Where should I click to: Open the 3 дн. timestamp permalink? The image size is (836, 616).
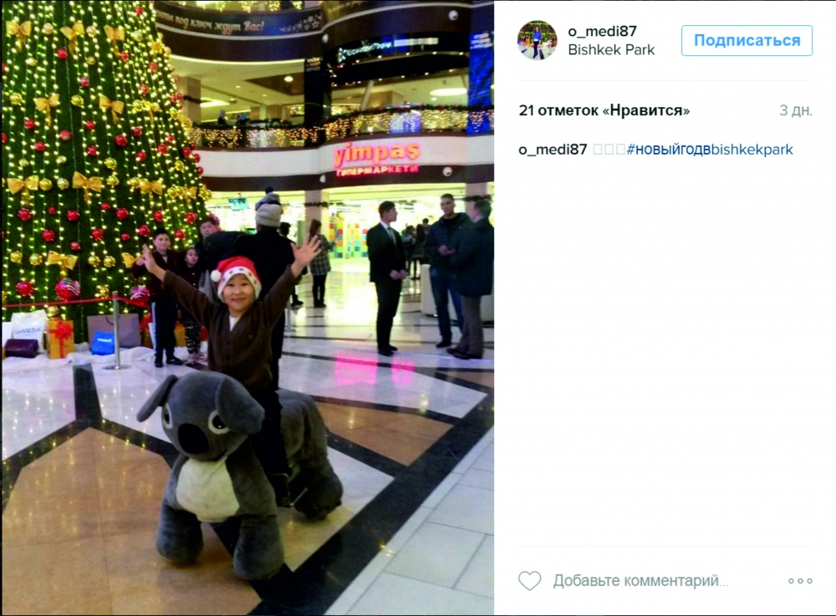click(x=796, y=110)
